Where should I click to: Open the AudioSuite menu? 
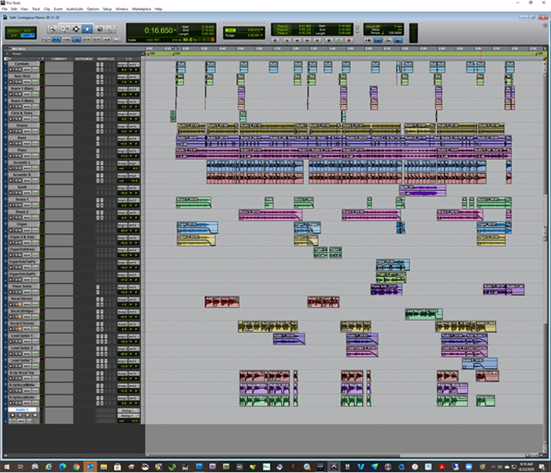[76, 9]
